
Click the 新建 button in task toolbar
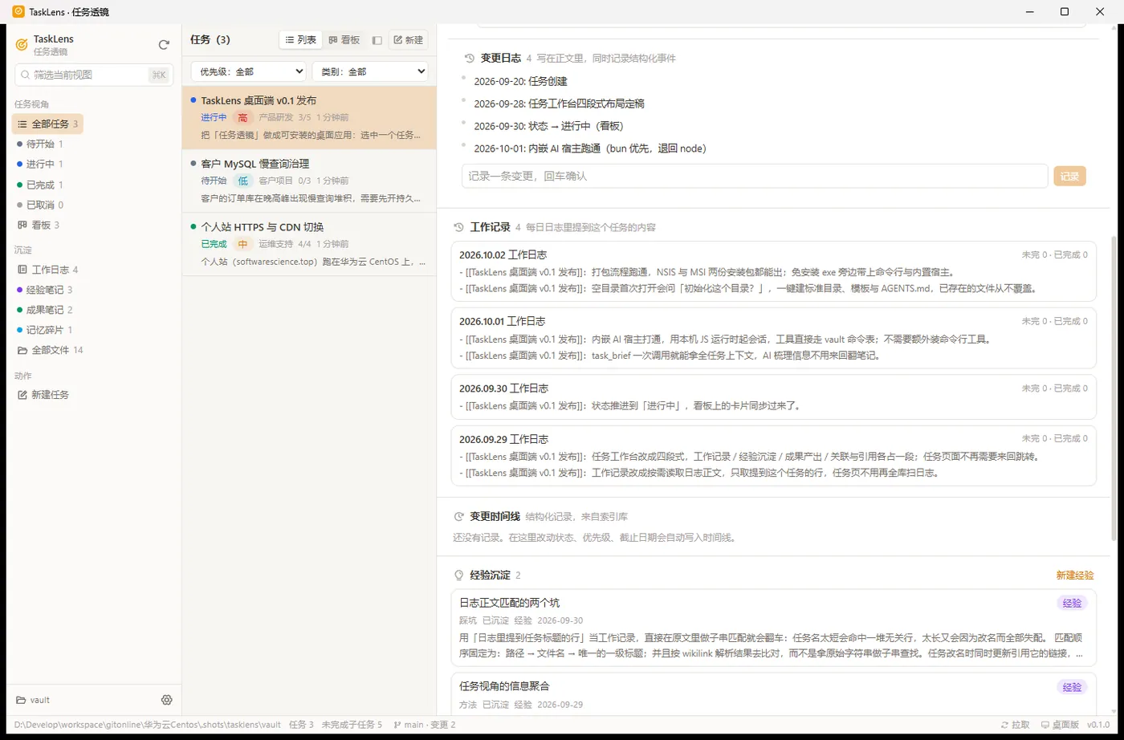pos(408,40)
